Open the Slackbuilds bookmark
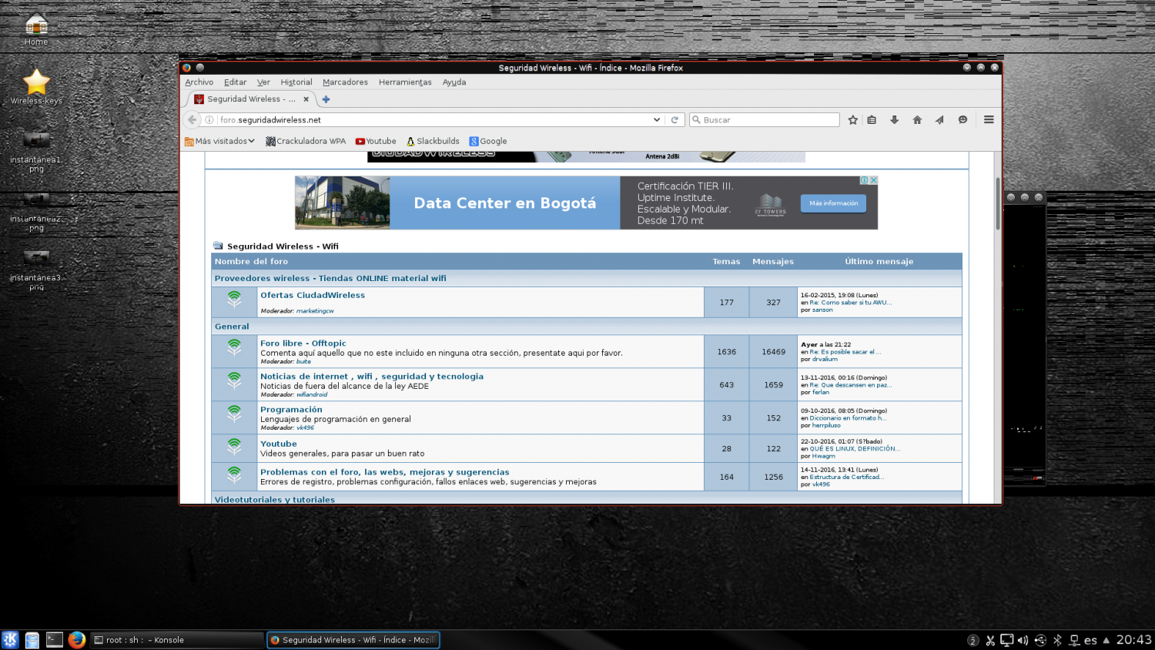 tap(433, 141)
